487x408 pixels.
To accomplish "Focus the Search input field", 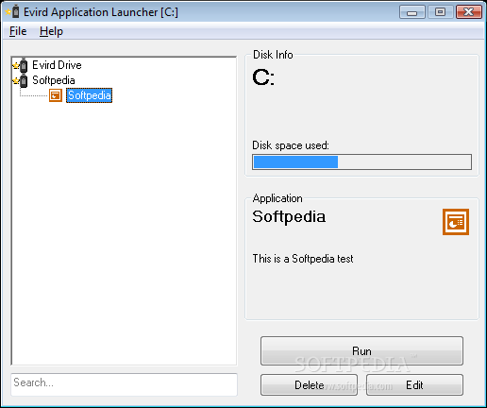I will 124,384.
